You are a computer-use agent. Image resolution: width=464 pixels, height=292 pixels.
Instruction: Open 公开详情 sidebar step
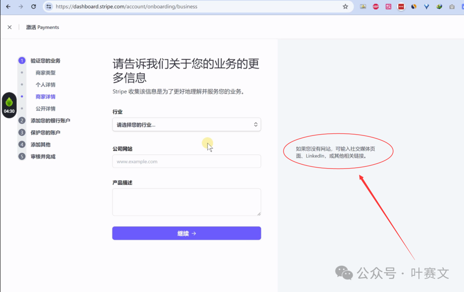click(x=46, y=109)
